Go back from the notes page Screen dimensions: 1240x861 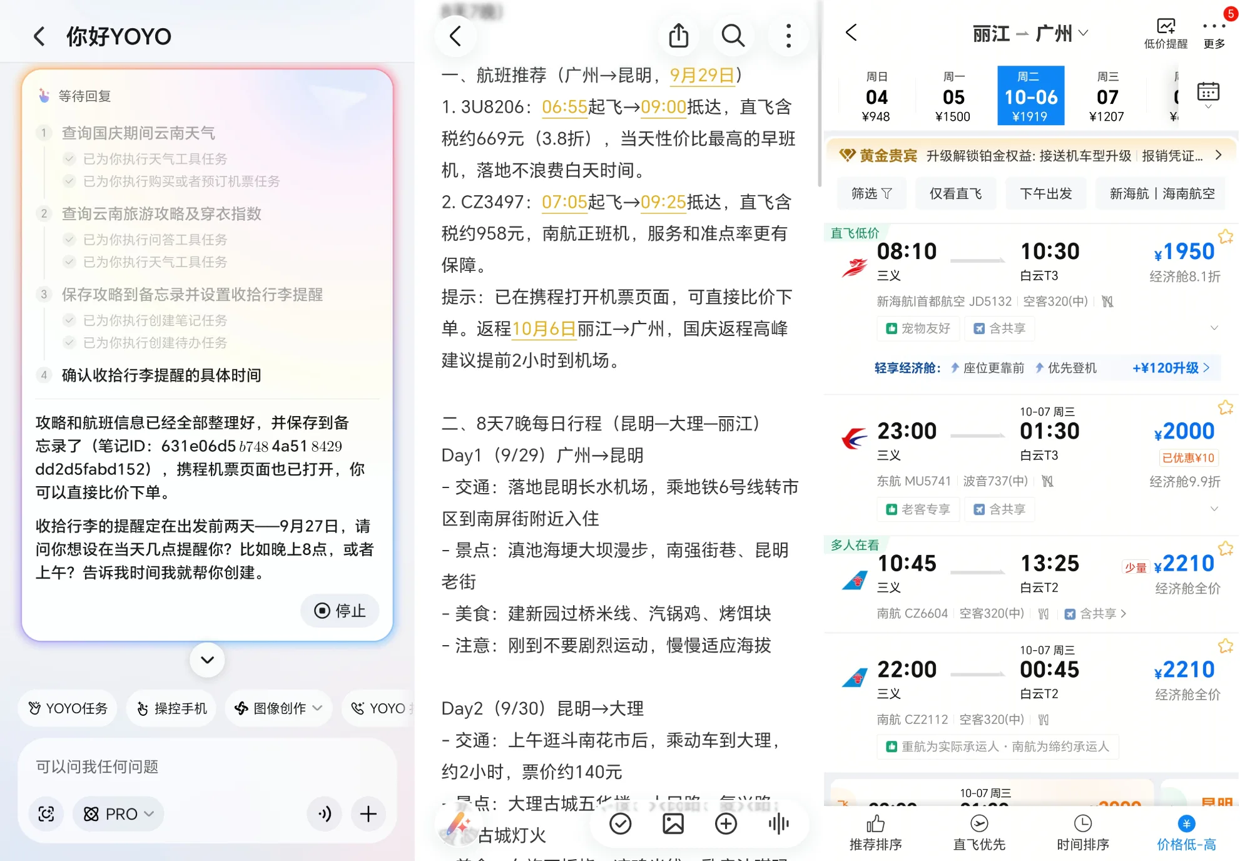click(455, 36)
